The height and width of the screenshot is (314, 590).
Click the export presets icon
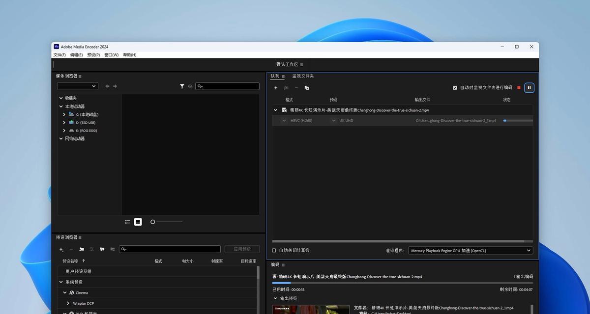coord(113,249)
